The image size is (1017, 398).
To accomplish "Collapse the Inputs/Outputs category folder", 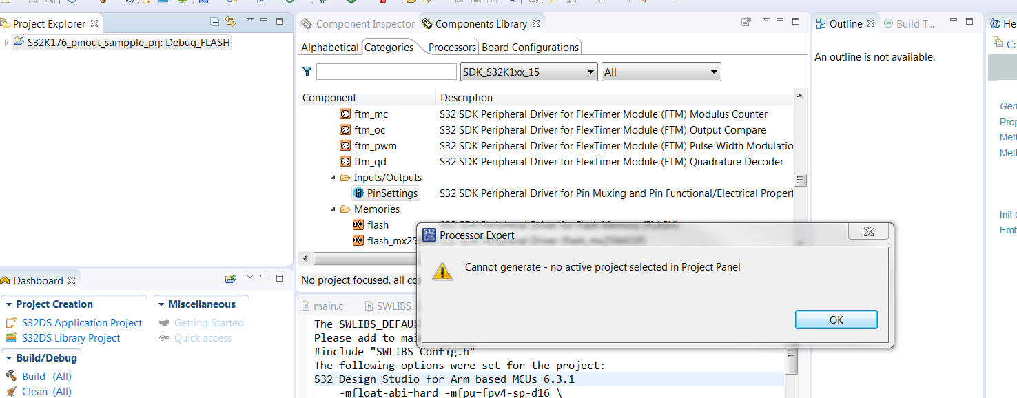I will point(333,178).
